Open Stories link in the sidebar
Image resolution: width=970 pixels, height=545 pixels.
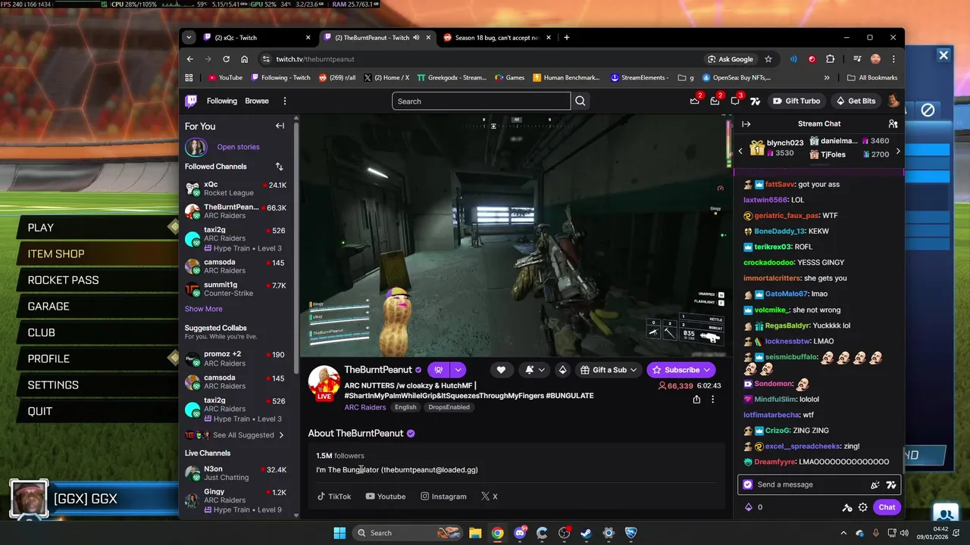point(238,147)
